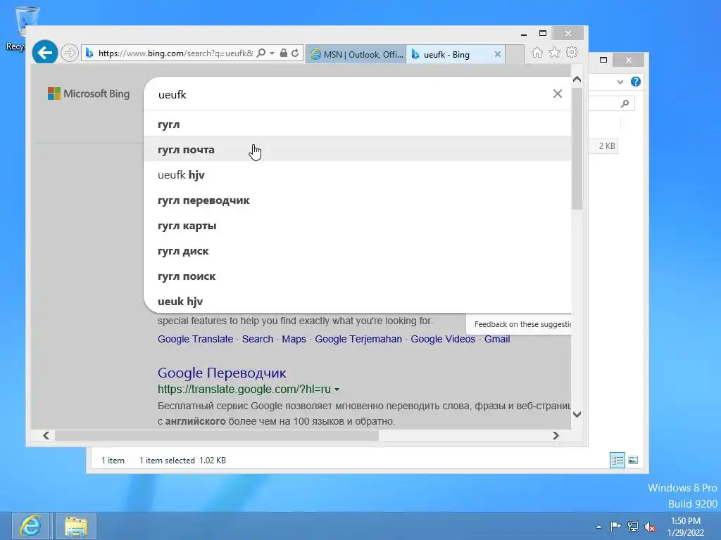Click the horizontal scrollbar thumb

coord(217,435)
